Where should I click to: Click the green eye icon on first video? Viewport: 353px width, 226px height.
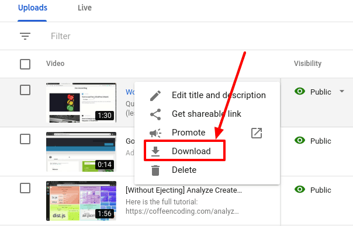tap(300, 91)
